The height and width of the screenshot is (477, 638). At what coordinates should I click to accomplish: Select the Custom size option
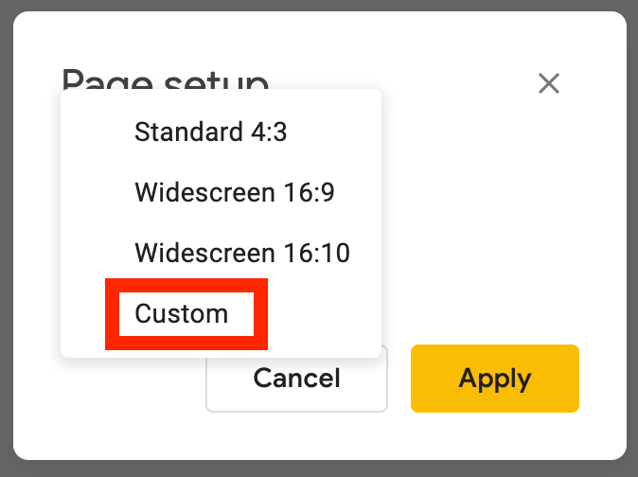(x=182, y=313)
